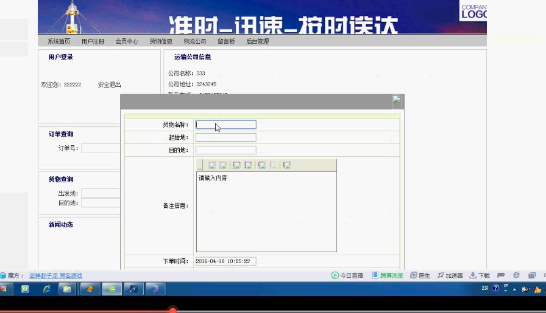Go to the 留言板 page
546x313 pixels.
(x=226, y=41)
